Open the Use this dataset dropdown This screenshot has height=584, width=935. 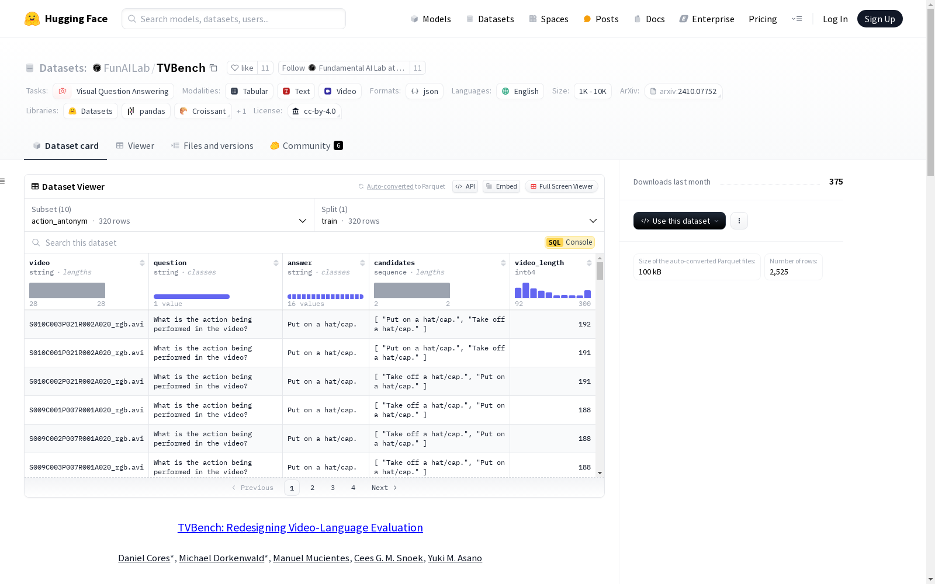(680, 221)
